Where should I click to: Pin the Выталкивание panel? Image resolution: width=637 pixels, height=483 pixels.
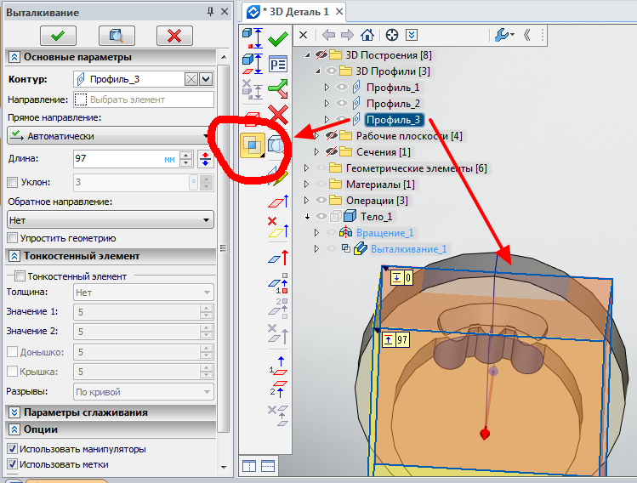210,12
